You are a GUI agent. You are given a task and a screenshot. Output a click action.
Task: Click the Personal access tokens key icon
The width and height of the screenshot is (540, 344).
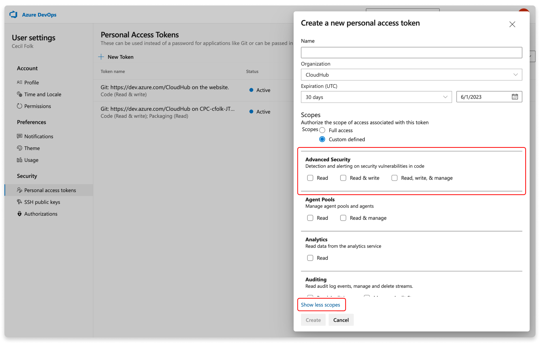click(19, 190)
